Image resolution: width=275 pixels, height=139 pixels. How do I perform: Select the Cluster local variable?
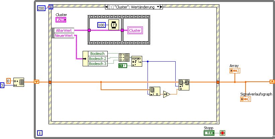click(x=135, y=30)
